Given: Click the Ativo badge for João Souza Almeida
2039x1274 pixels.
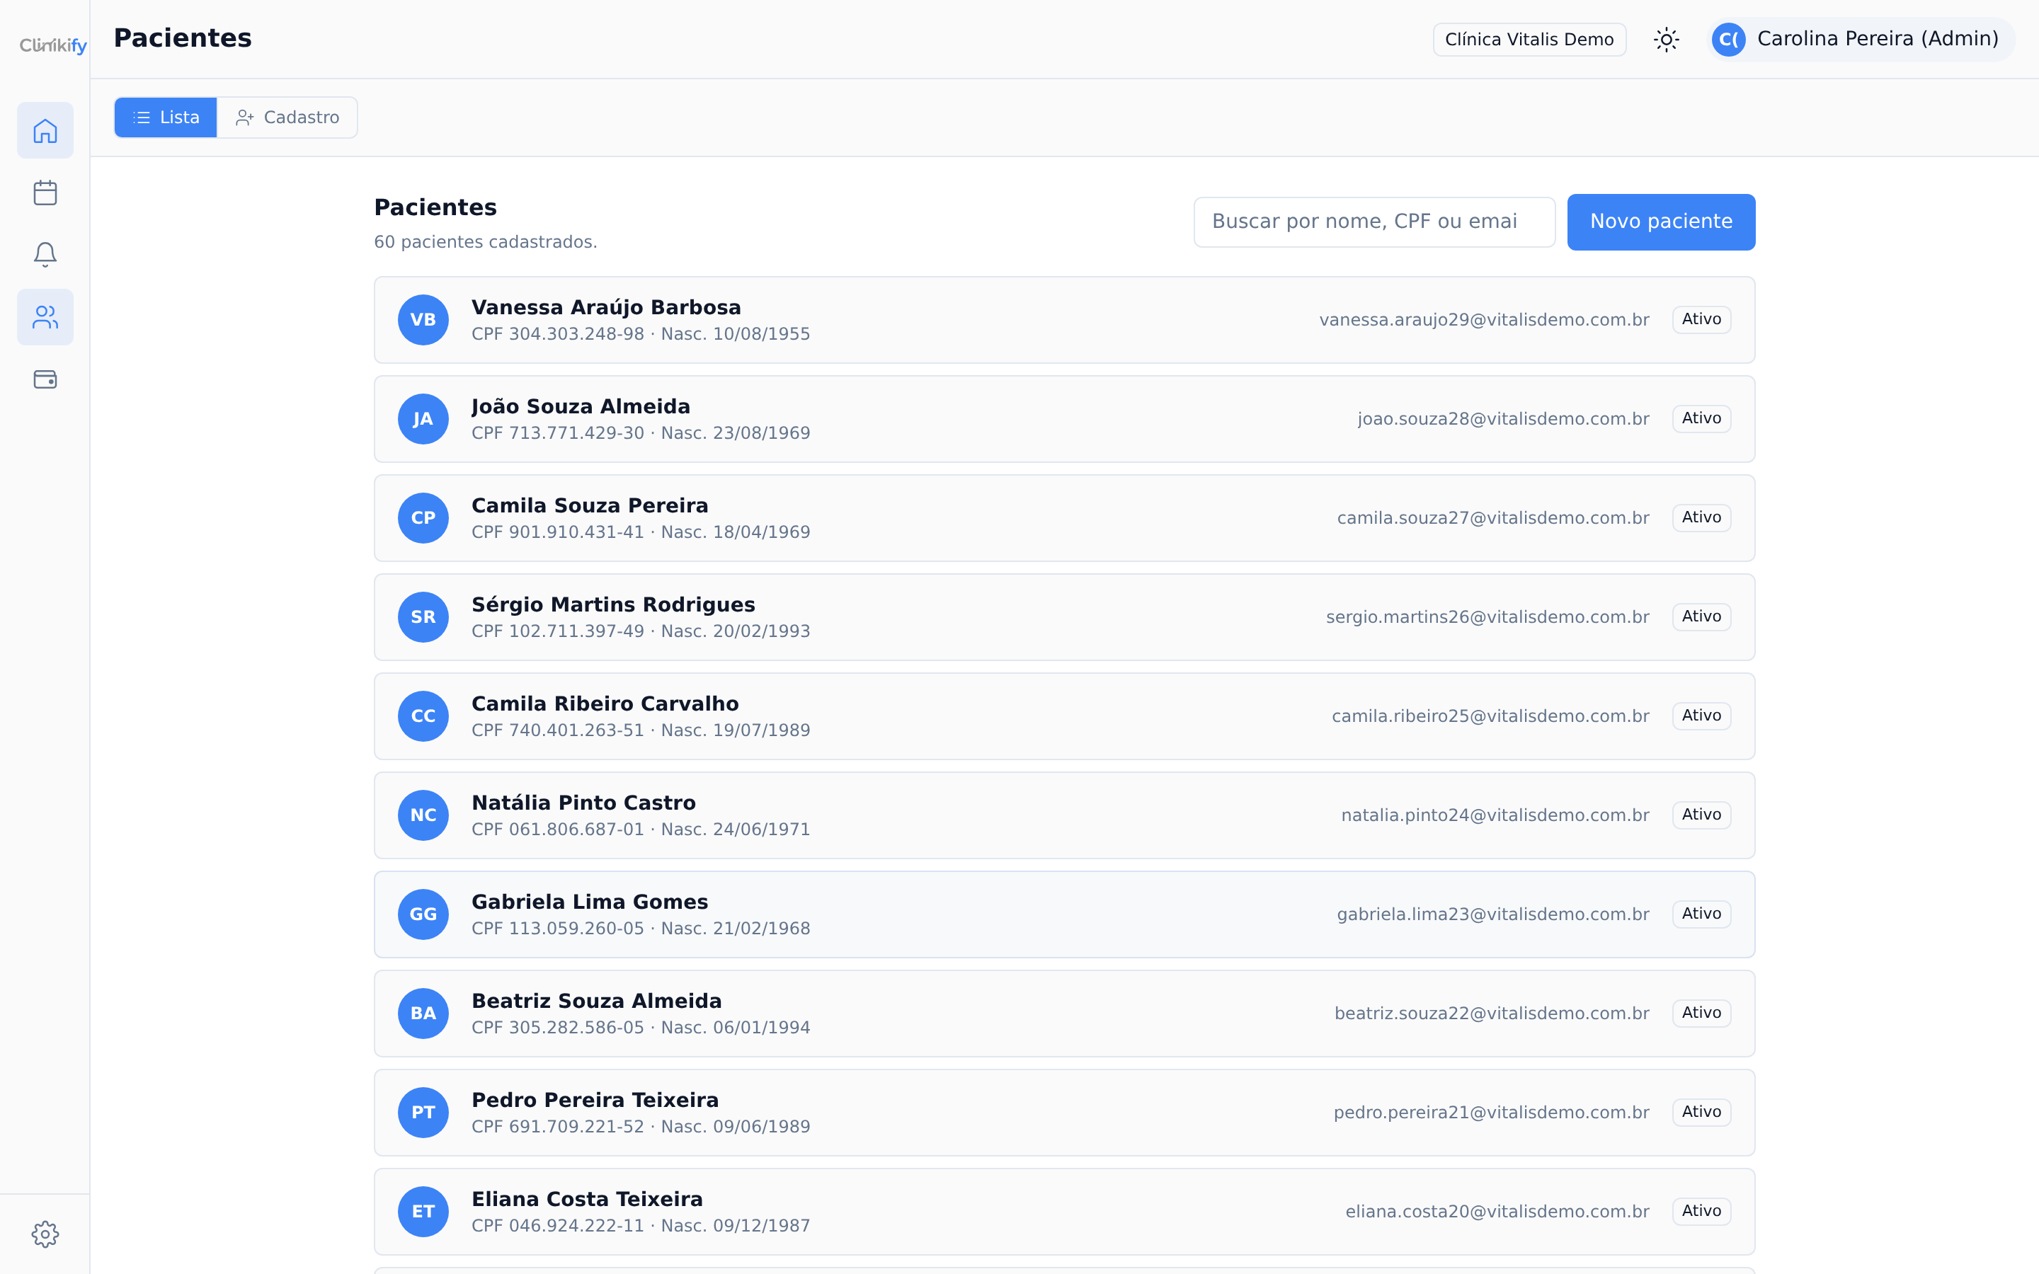Looking at the screenshot, I should [x=1701, y=419].
